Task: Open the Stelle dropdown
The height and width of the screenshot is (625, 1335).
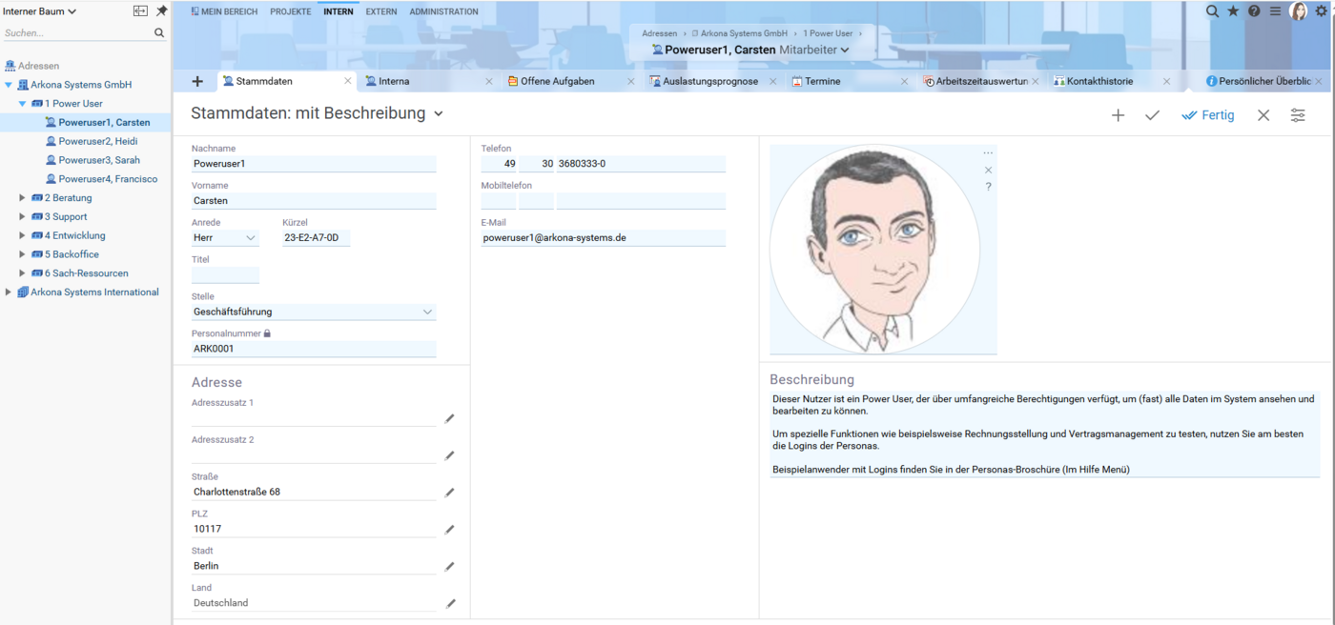Action: point(426,312)
